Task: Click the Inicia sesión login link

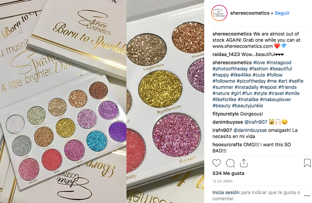Action: pos(226,192)
